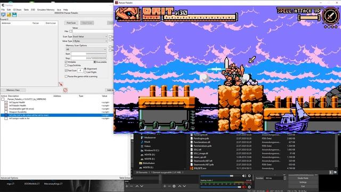
Task: Open the Emulator Memory menu
Action: point(46,10)
